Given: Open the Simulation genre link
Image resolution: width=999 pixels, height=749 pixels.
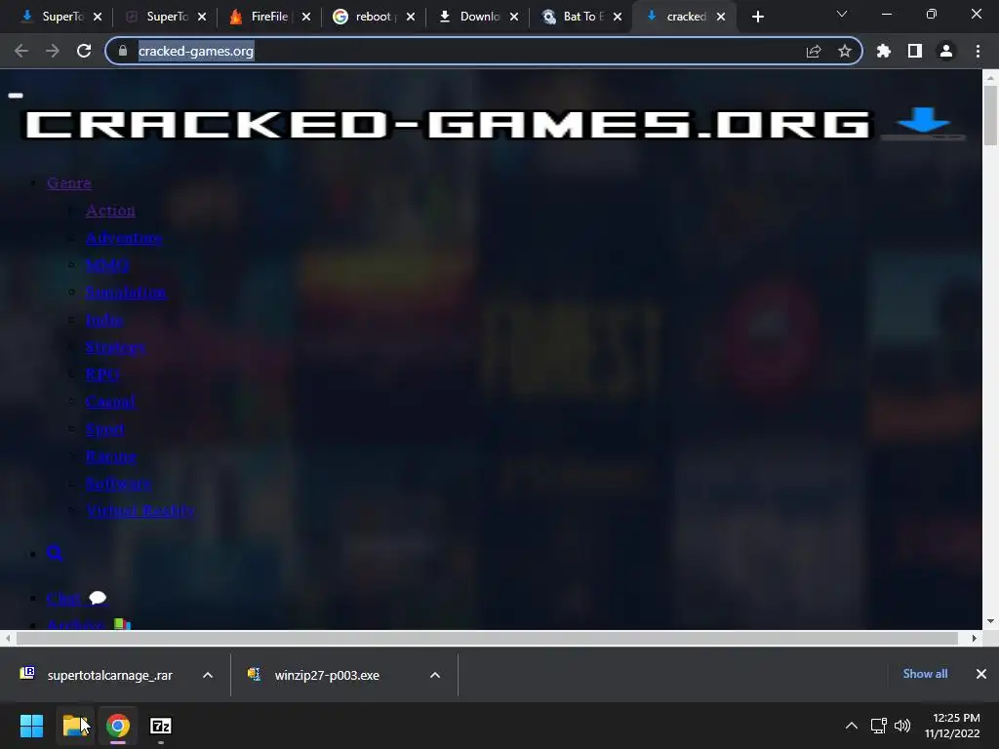Looking at the screenshot, I should [x=126, y=293].
